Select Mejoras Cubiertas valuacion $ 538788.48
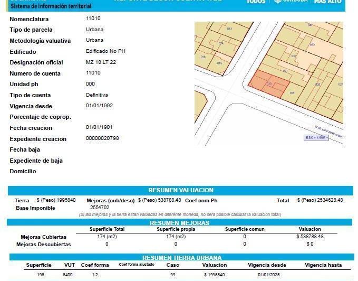358x281 pixels. (310, 237)
